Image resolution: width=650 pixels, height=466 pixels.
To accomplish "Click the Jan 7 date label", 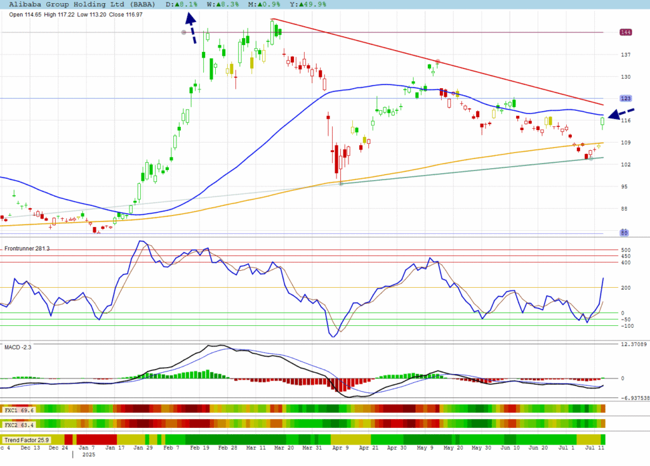I will tap(86, 448).
